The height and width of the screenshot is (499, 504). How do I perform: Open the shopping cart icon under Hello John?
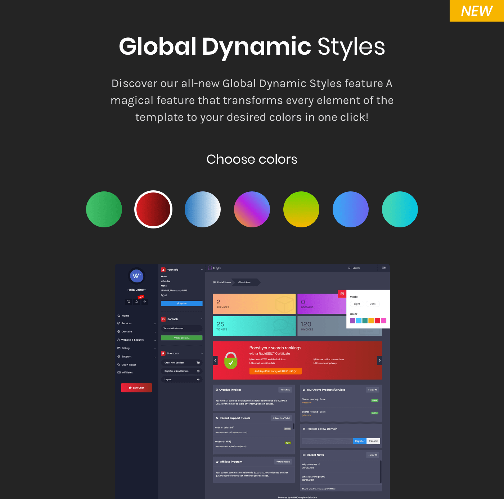pos(129,302)
